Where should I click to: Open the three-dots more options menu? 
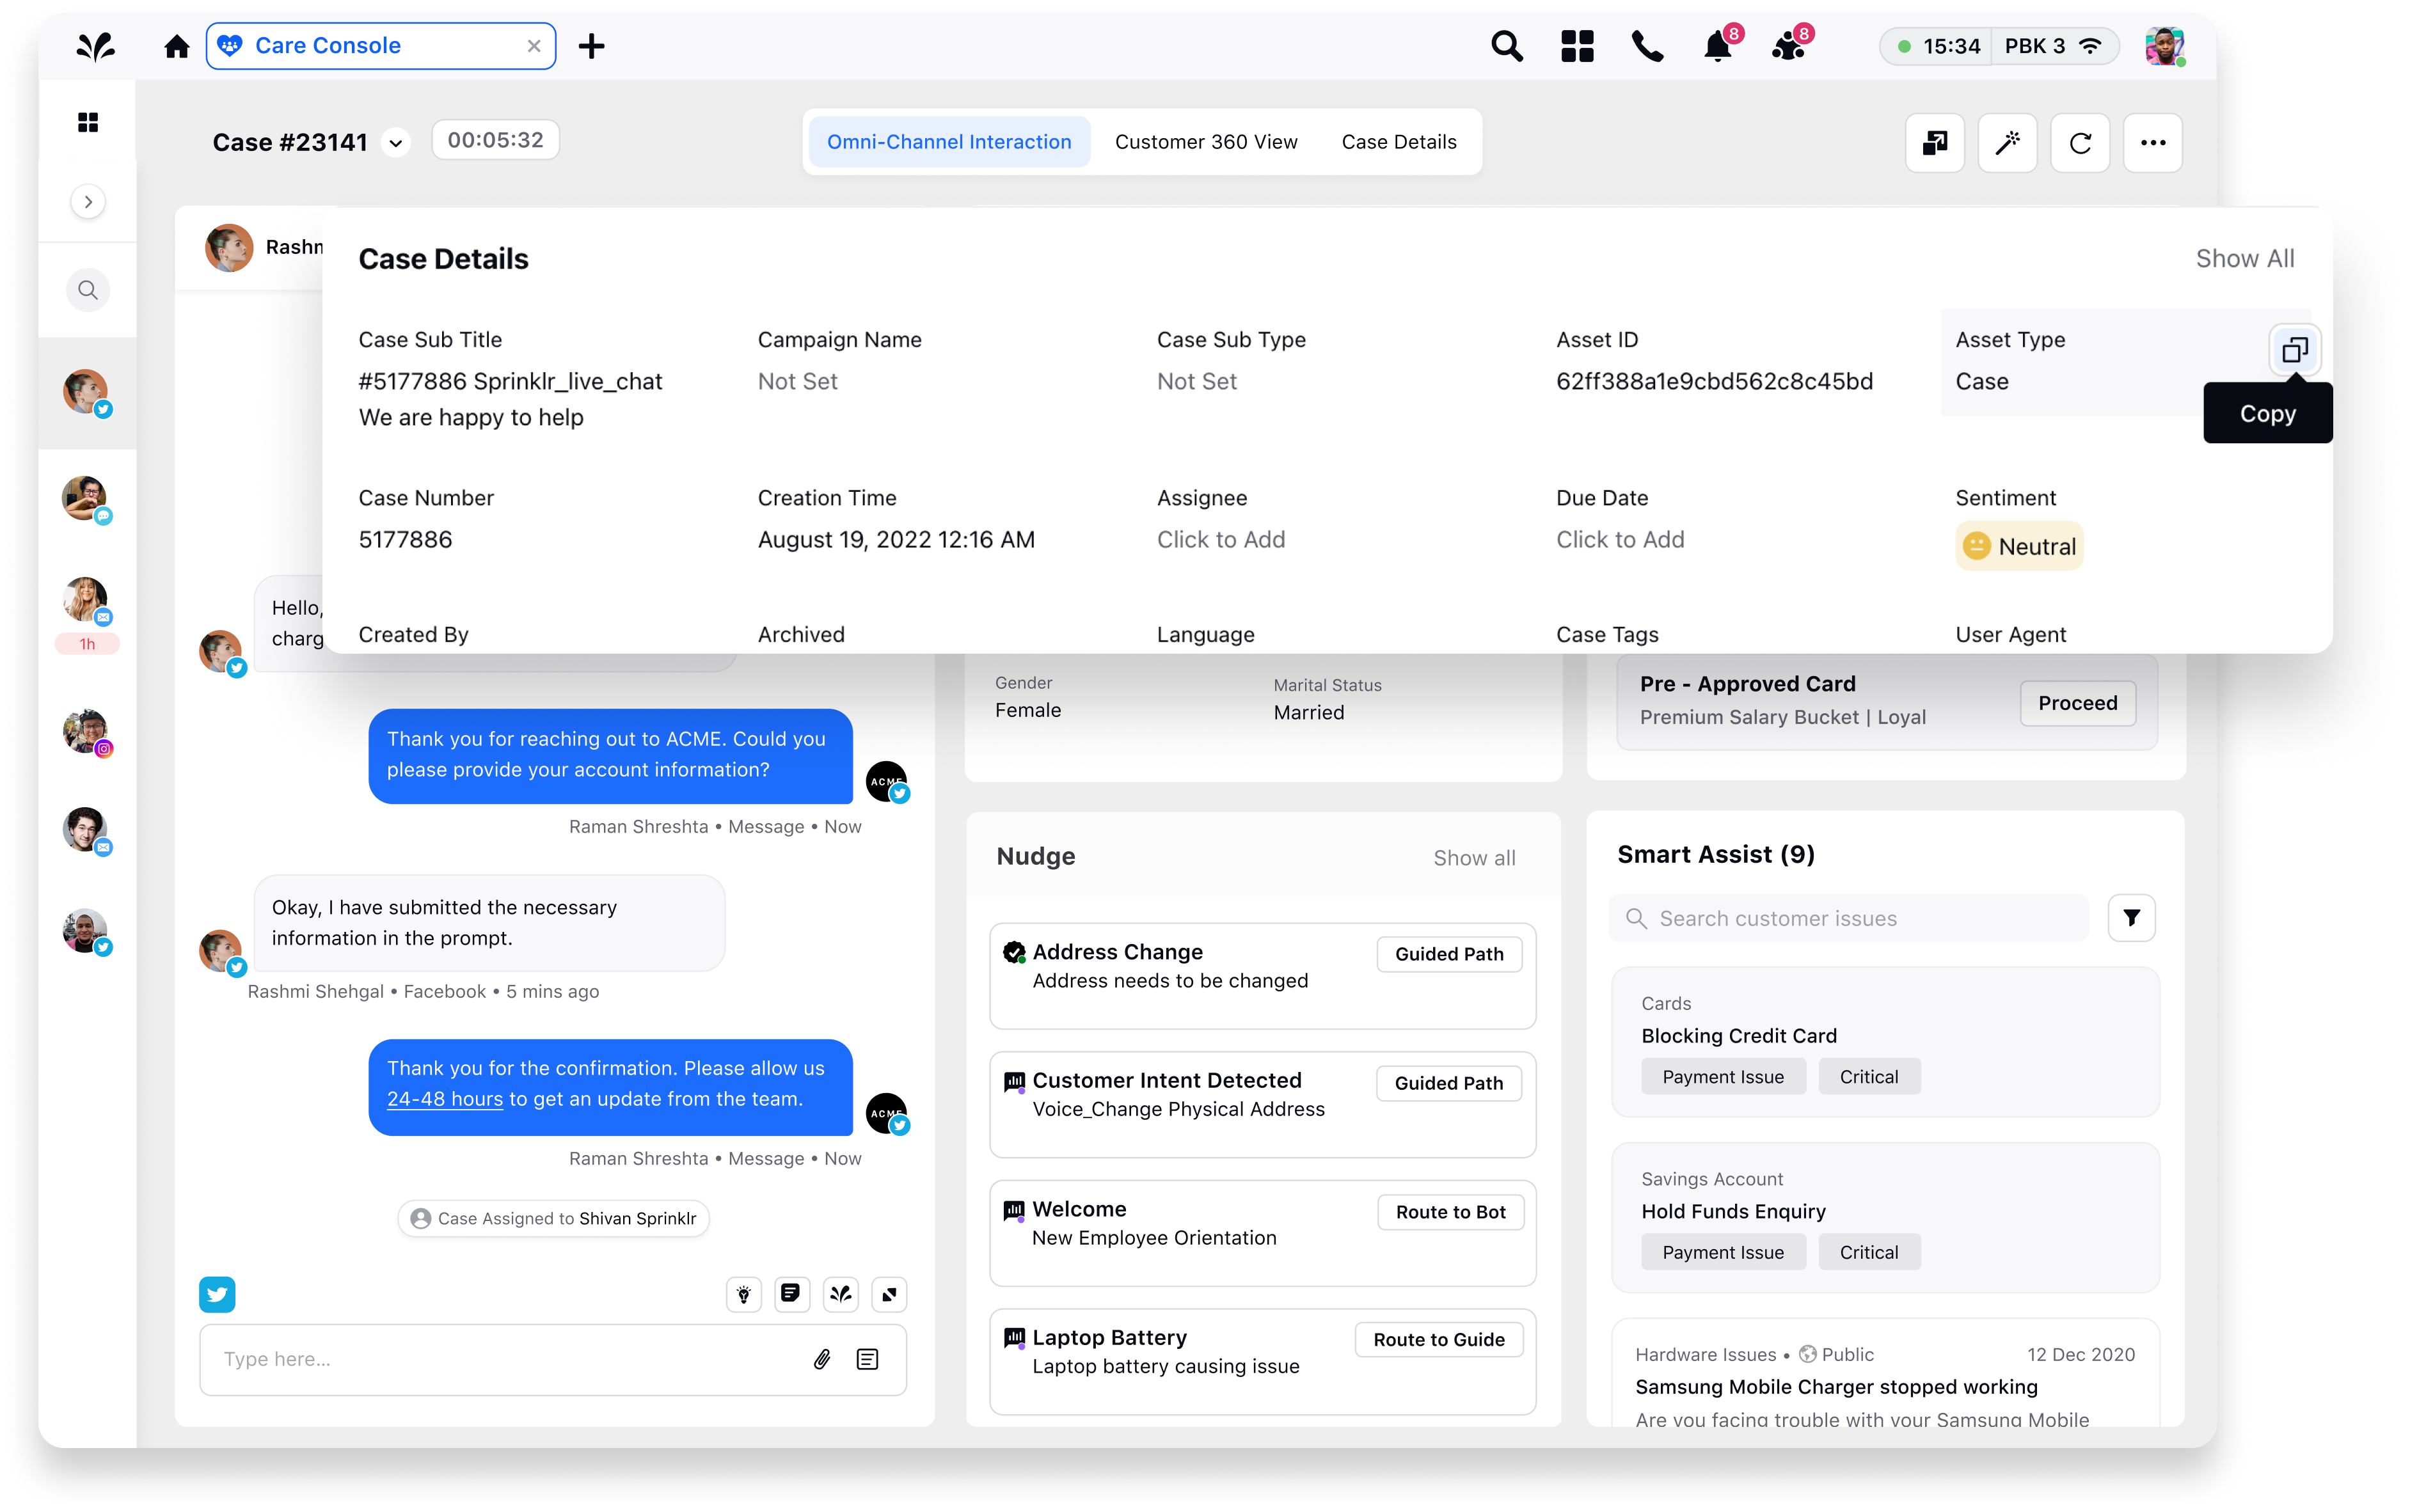2153,143
